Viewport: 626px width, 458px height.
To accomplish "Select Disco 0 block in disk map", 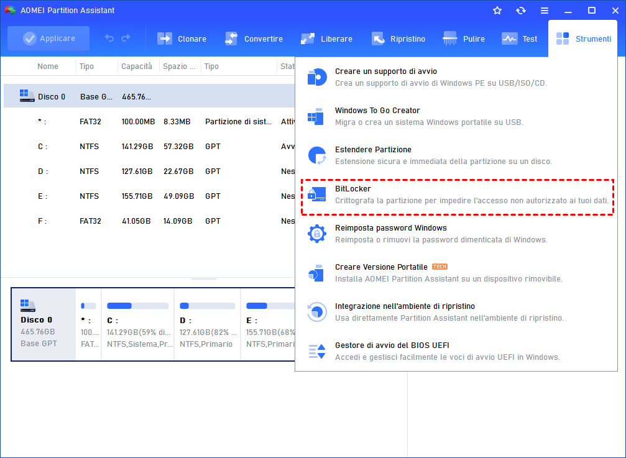I will 44,324.
